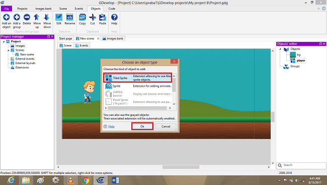Switch to the Events sub-tab of scene
This screenshot has height=185, width=327.
coord(81,45)
